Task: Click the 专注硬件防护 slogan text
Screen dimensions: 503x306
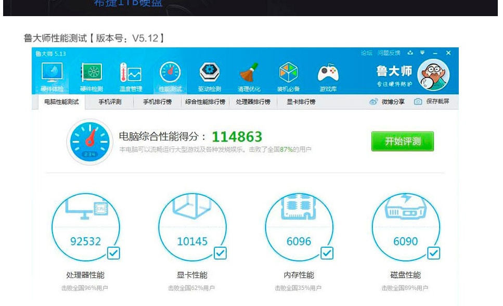Action: pyautogui.click(x=394, y=84)
